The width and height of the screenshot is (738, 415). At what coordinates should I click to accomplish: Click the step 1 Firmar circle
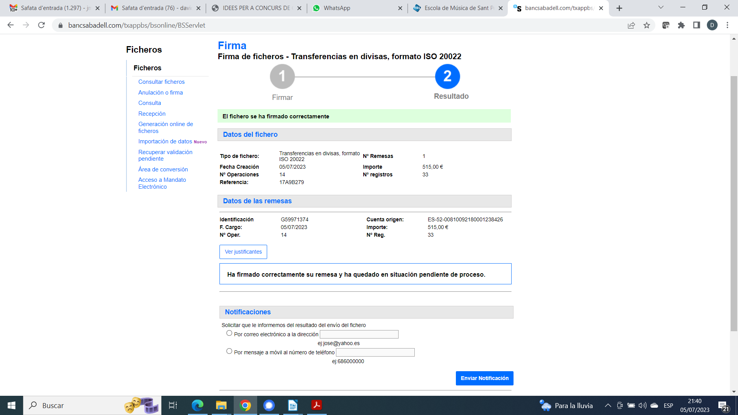click(282, 76)
